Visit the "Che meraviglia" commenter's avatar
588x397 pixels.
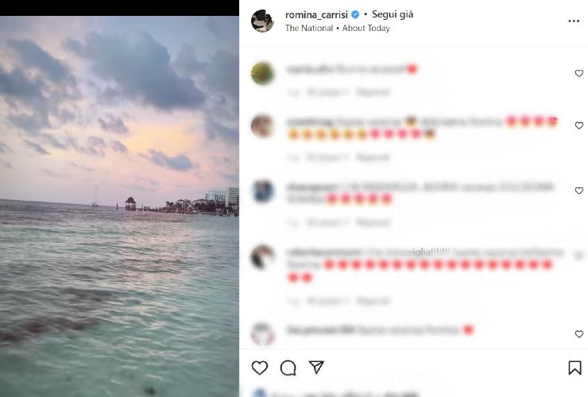pos(262,256)
